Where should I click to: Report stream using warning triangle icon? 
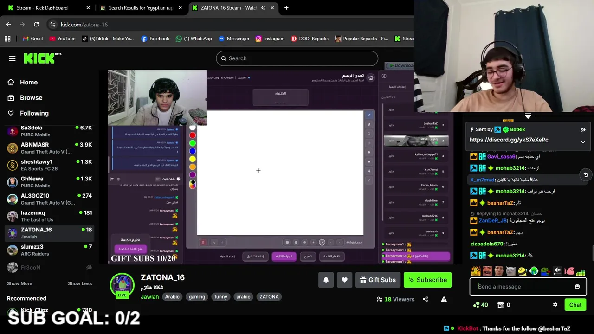444,299
